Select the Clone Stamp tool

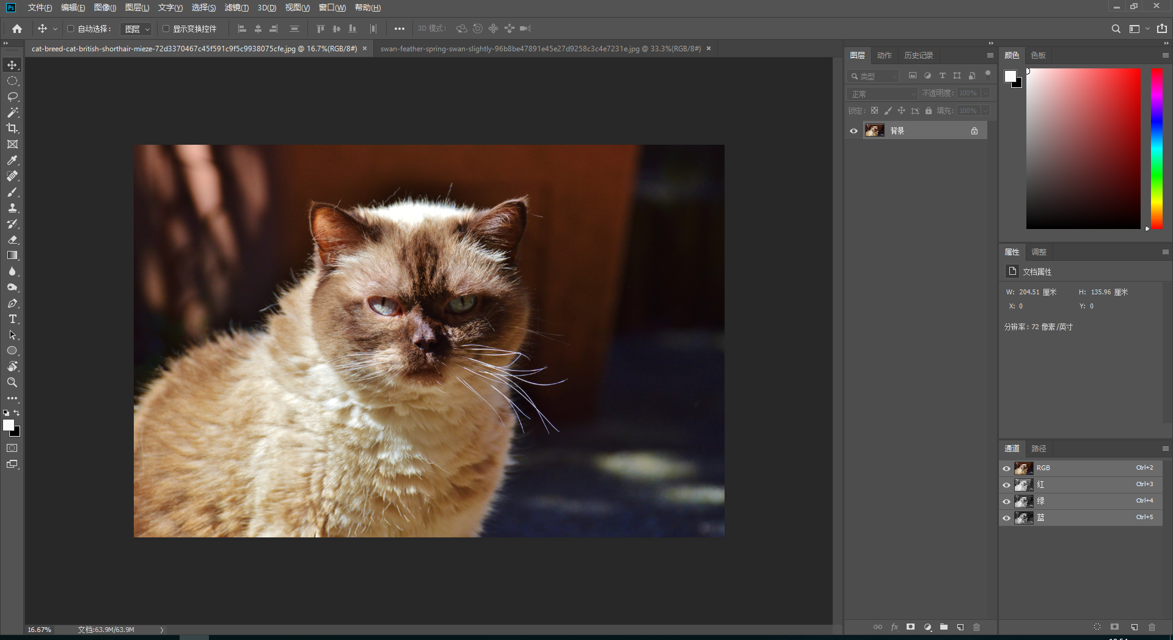[x=12, y=208]
